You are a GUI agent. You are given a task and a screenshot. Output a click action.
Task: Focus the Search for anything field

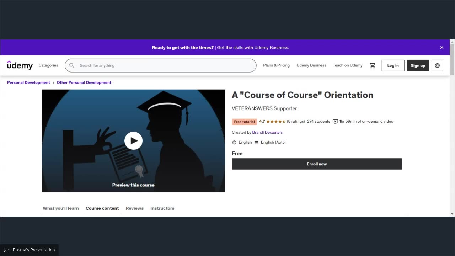point(160,65)
